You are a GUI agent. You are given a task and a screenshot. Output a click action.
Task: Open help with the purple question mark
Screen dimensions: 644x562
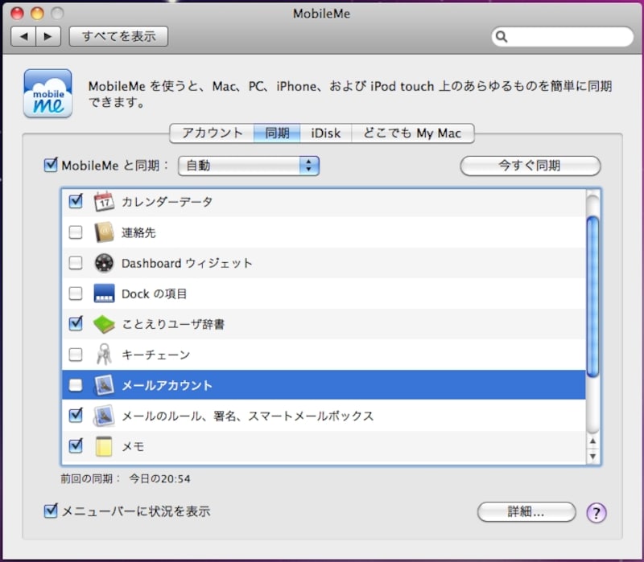coord(597,512)
